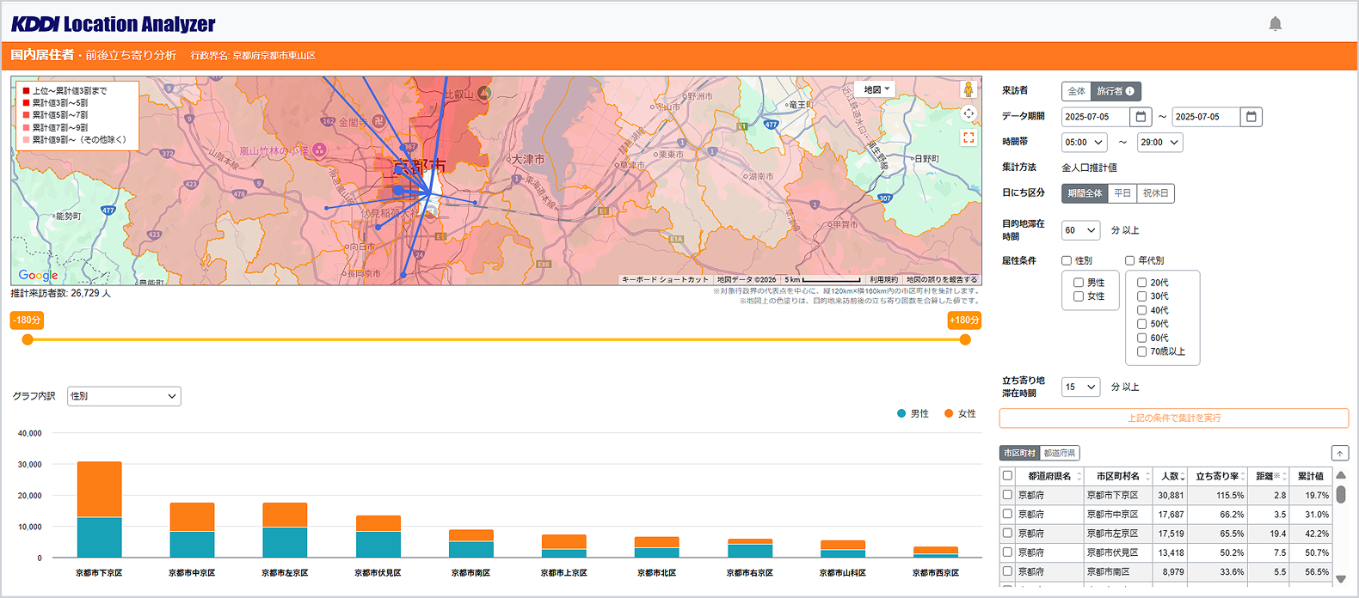Select the 平日 day category
The width and height of the screenshot is (1359, 598).
[1122, 193]
